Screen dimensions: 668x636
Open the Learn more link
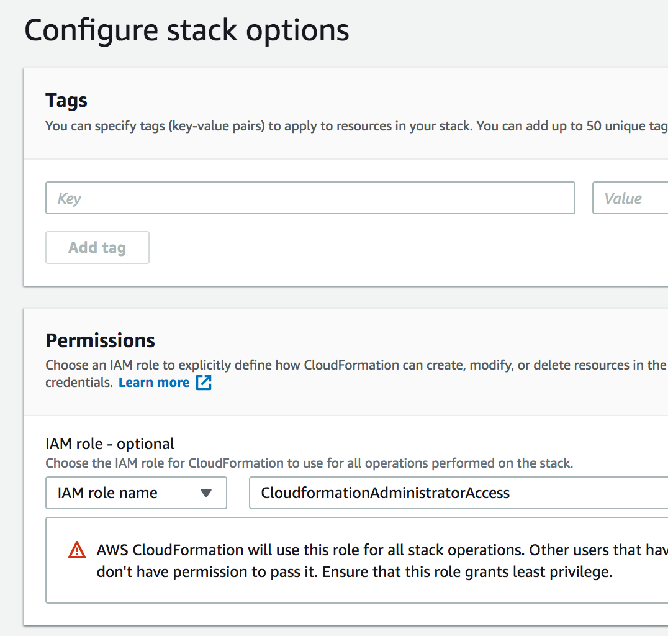pyautogui.click(x=154, y=383)
